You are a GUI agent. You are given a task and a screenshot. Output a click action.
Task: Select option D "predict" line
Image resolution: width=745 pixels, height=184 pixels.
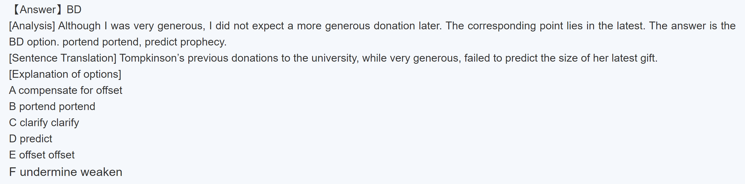click(x=31, y=139)
